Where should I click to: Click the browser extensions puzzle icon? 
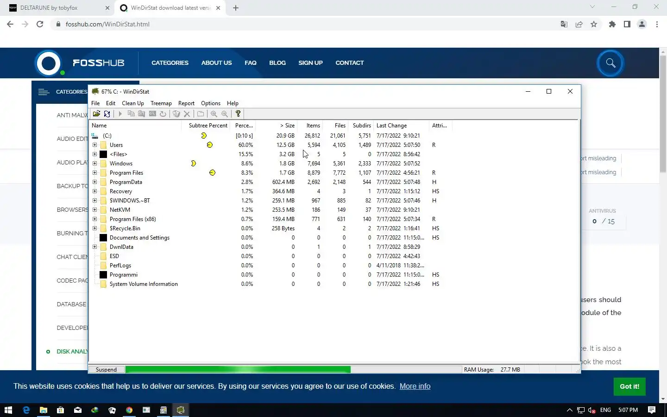click(612, 24)
